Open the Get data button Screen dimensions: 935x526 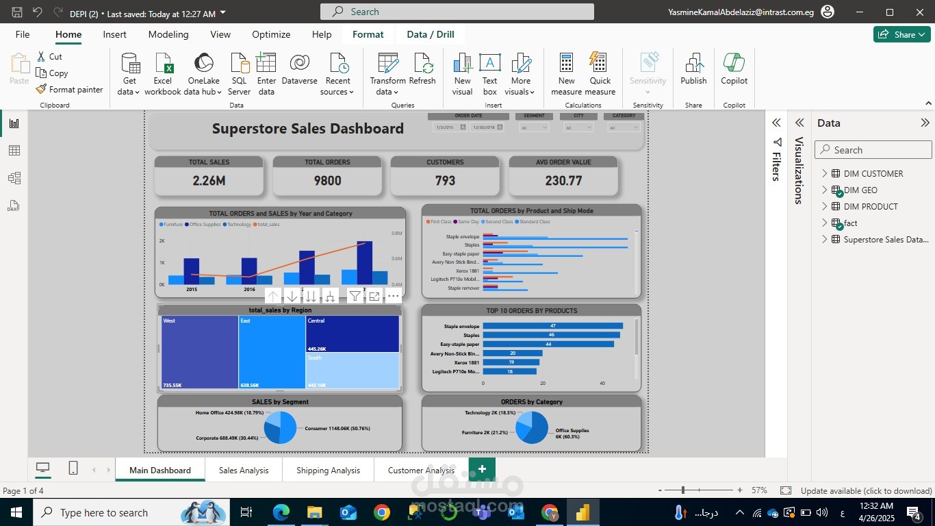129,74
